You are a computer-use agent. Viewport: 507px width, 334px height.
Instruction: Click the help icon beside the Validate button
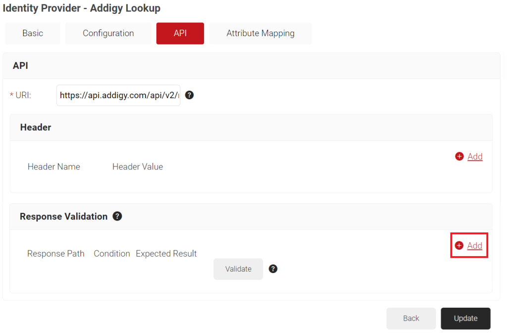pyautogui.click(x=273, y=269)
